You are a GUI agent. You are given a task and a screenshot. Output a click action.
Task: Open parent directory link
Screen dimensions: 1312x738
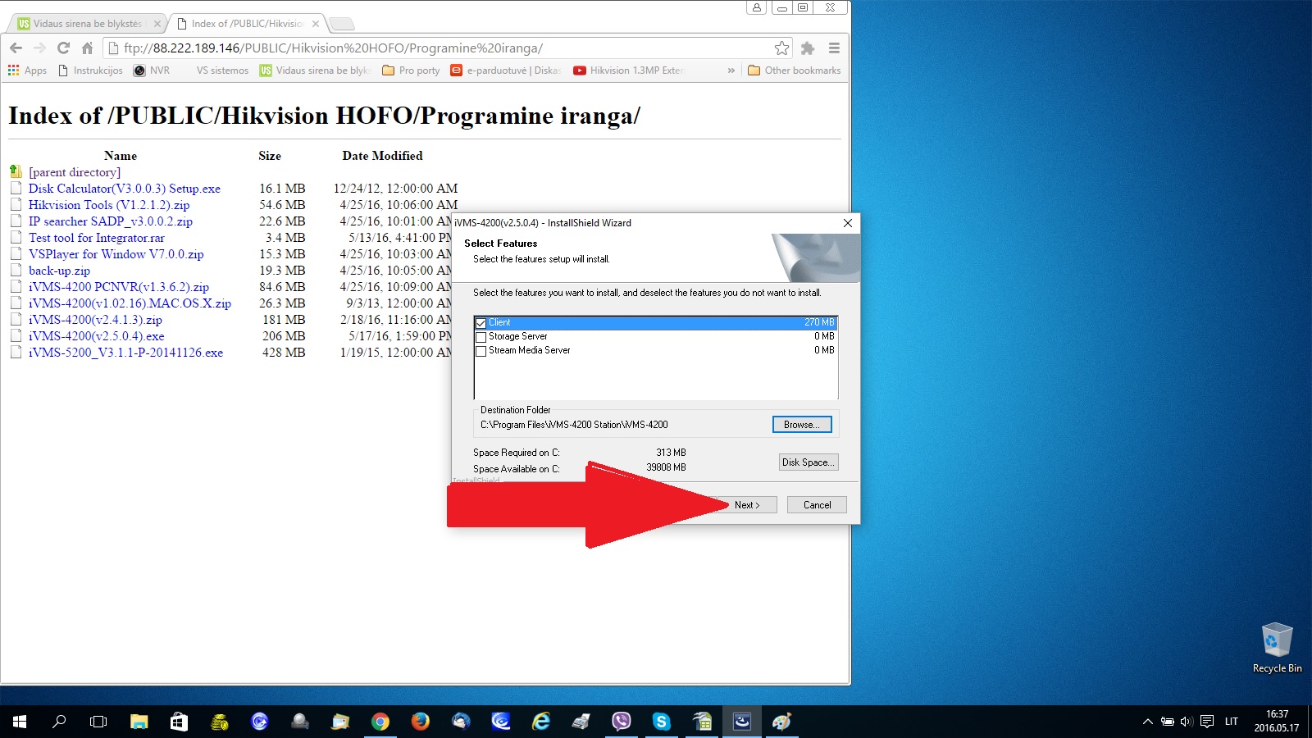tap(75, 172)
